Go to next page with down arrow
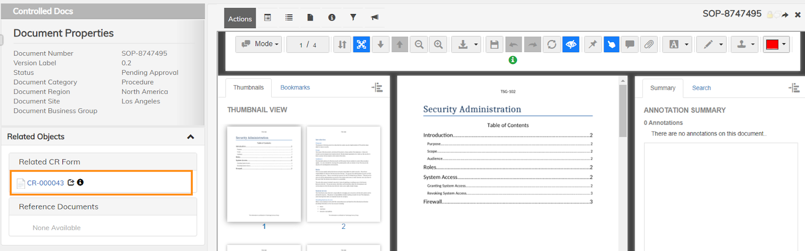805x251 pixels. point(380,45)
